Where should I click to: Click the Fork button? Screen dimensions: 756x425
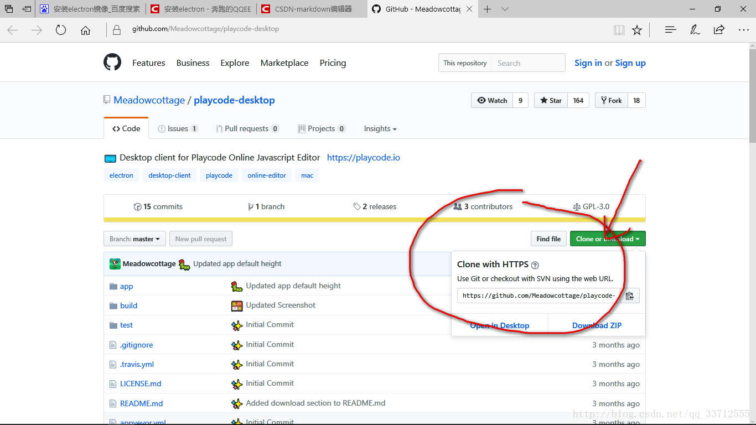tap(612, 100)
